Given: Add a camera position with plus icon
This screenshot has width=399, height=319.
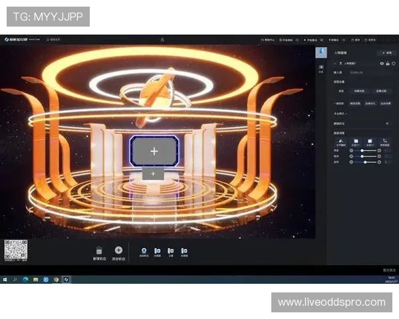Looking at the screenshot, I should click(118, 251).
